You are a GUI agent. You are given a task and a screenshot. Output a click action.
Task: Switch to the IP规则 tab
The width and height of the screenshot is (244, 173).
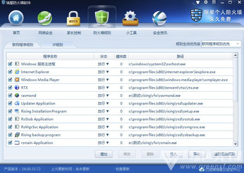tap(58, 45)
